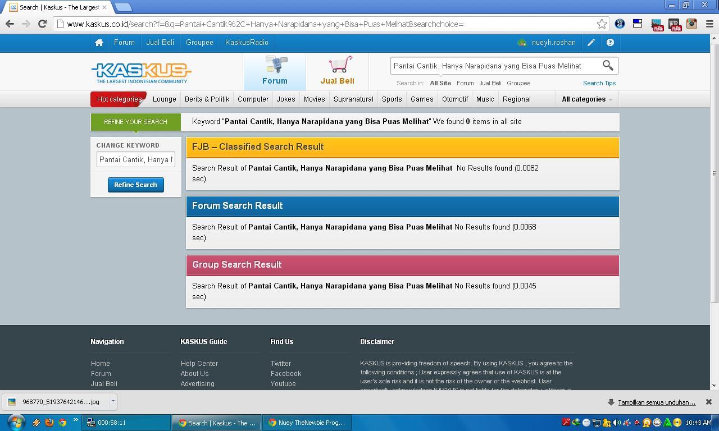Open the Otomotif category
719x431 pixels.
455,99
